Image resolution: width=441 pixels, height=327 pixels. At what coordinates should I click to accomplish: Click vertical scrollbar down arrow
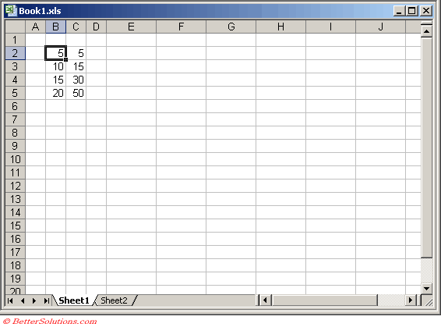tap(426, 288)
